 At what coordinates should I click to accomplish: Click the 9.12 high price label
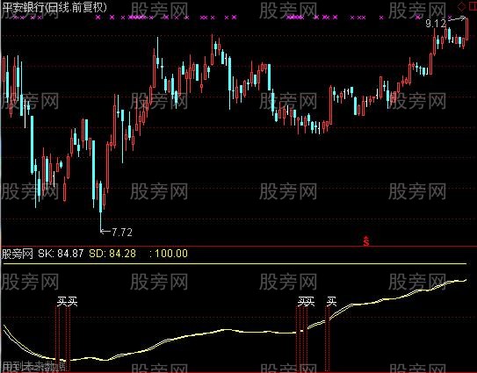tap(436, 23)
